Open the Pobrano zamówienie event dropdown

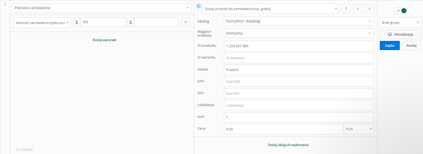pyautogui.click(x=102, y=8)
